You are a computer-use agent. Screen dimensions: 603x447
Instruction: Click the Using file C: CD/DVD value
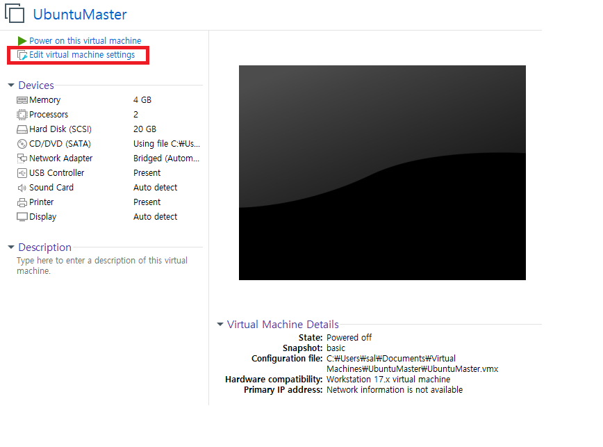167,144
